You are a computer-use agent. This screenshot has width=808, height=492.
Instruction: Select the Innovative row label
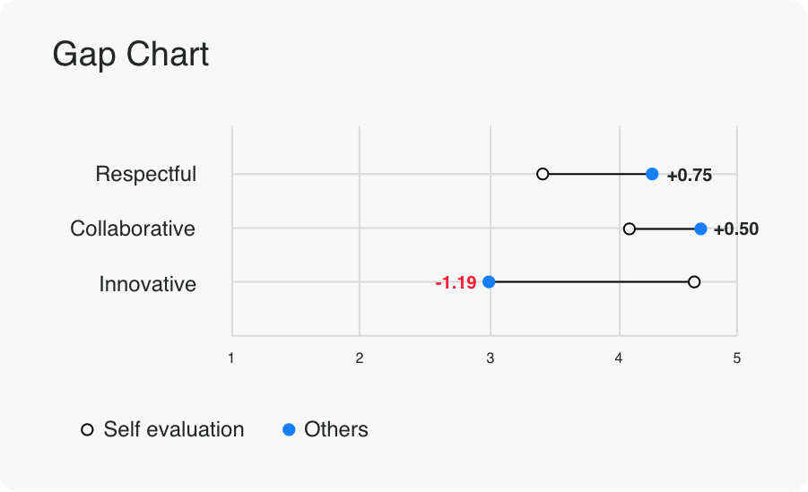pos(147,284)
